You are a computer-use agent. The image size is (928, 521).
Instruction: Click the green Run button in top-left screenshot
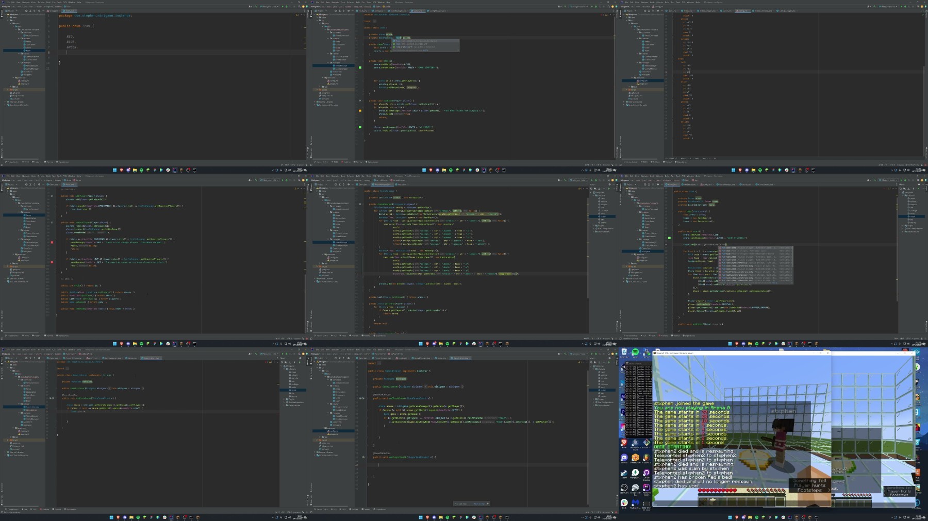[281, 7]
